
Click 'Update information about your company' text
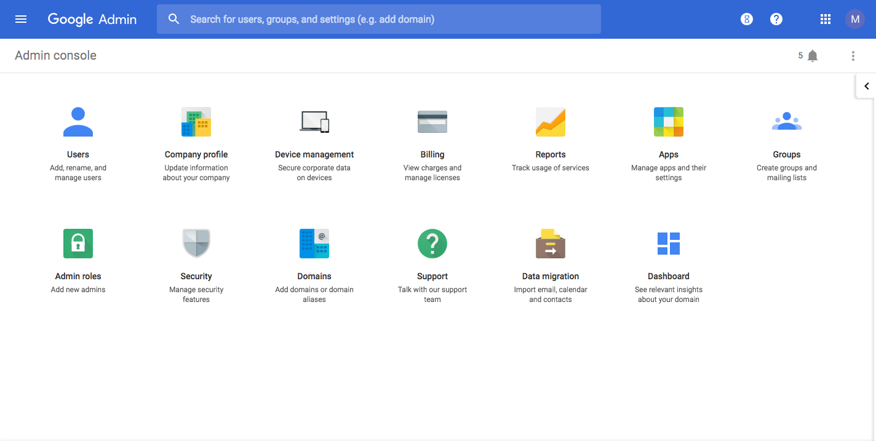click(x=196, y=173)
